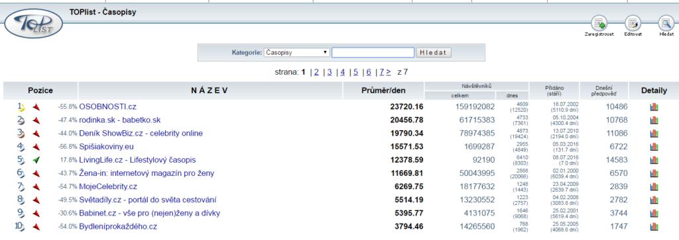Go to page 3
Screen dimensions: 679x240
[330, 72]
